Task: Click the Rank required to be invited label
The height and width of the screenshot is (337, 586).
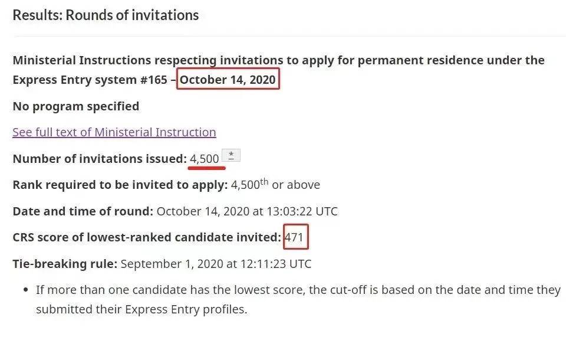Action: tap(120, 185)
